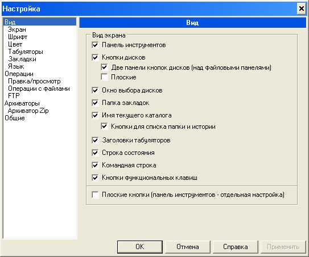Viewport: 309px width, 257px height.
Task: Toggle Окно выбора дисков checkbox
Action: click(x=95, y=90)
